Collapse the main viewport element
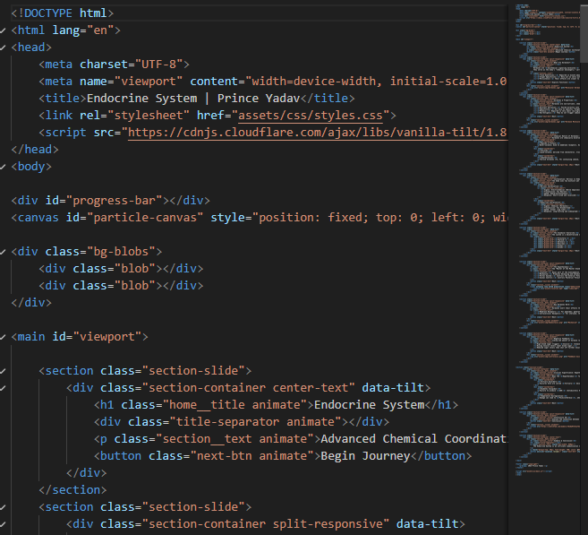Image resolution: width=588 pixels, height=535 pixels. [4, 337]
